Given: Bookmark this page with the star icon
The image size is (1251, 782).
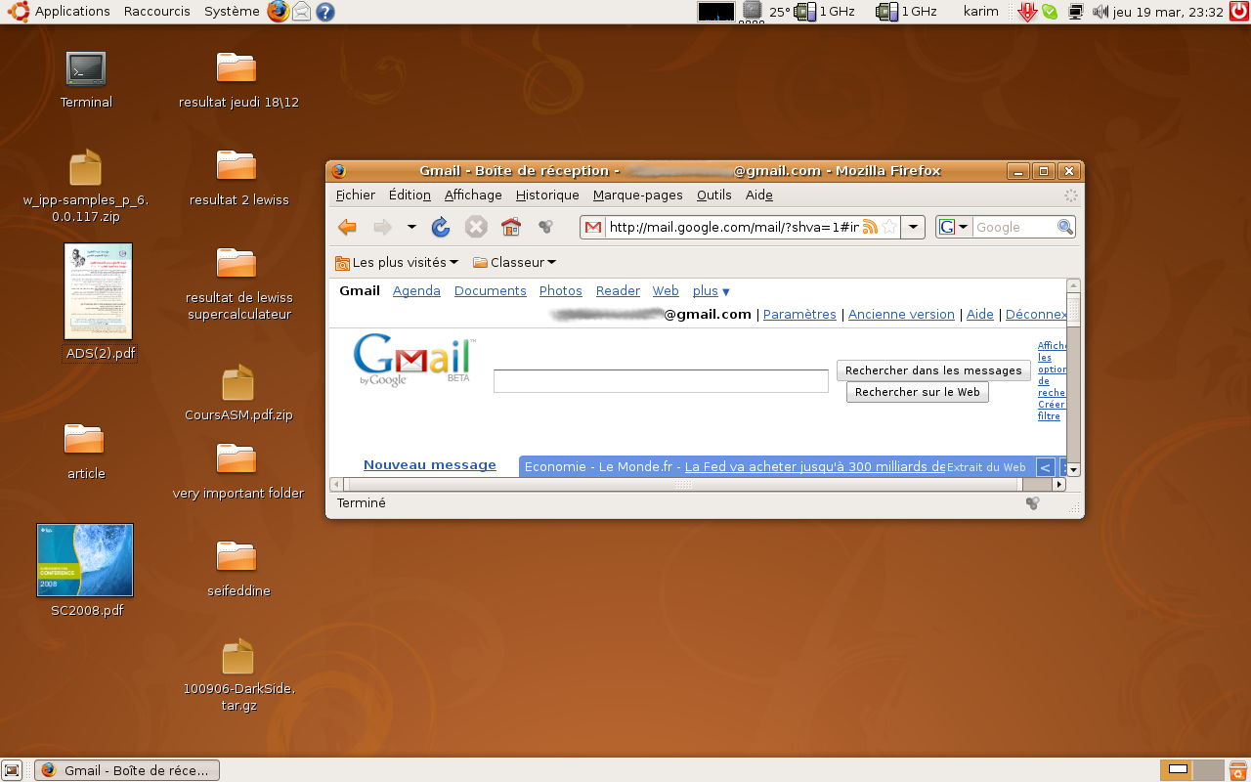Looking at the screenshot, I should [888, 227].
